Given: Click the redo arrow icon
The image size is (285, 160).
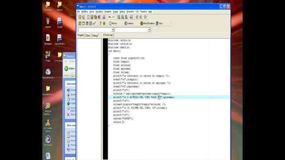Looking at the screenshot, I should [113, 17].
